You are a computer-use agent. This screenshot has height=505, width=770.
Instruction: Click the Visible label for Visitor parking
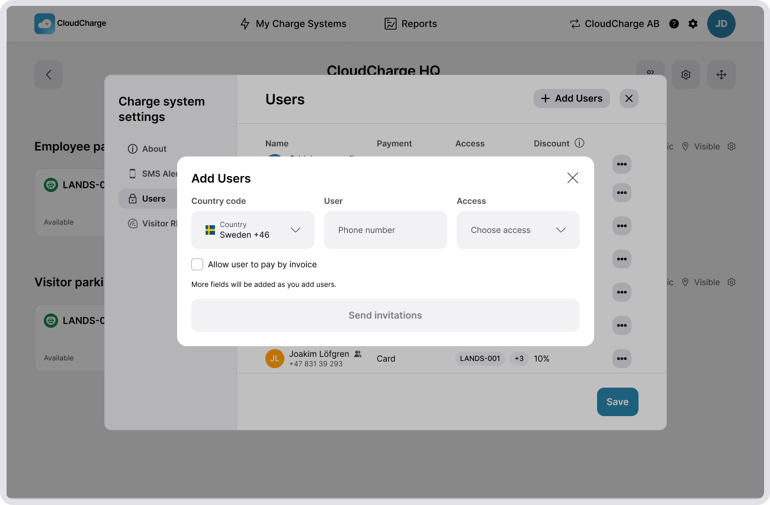tap(707, 282)
